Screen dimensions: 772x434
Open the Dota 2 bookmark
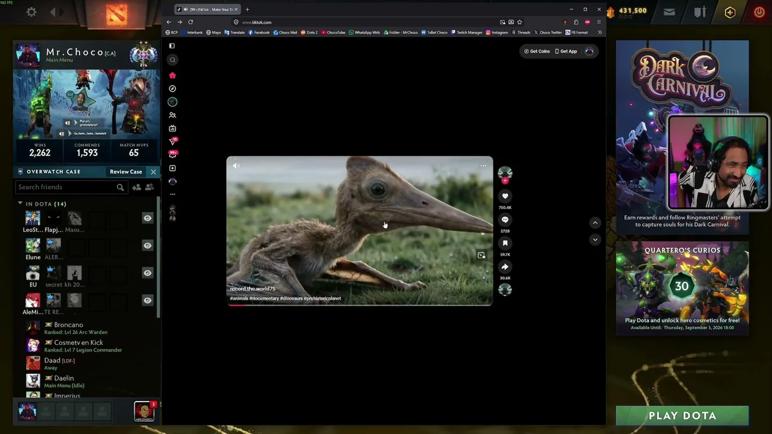coord(309,33)
